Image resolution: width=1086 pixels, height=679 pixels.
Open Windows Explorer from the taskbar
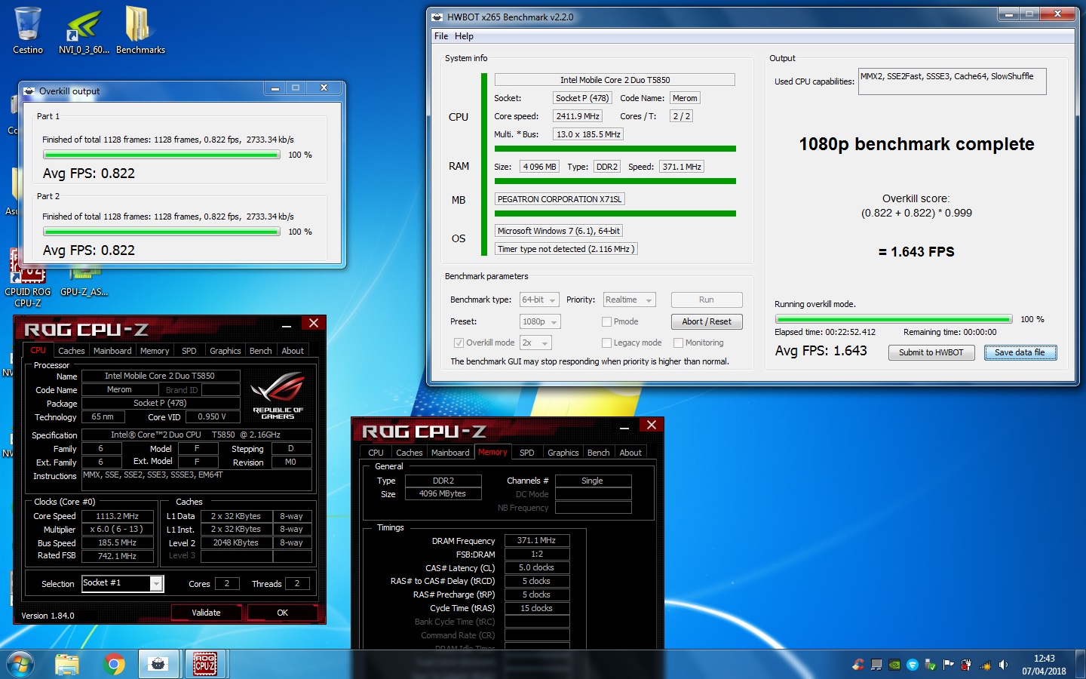(67, 665)
